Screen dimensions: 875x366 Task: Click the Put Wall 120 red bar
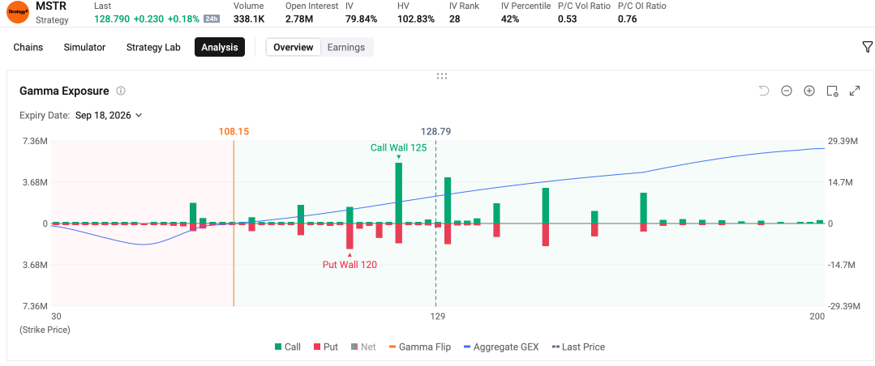(x=350, y=236)
